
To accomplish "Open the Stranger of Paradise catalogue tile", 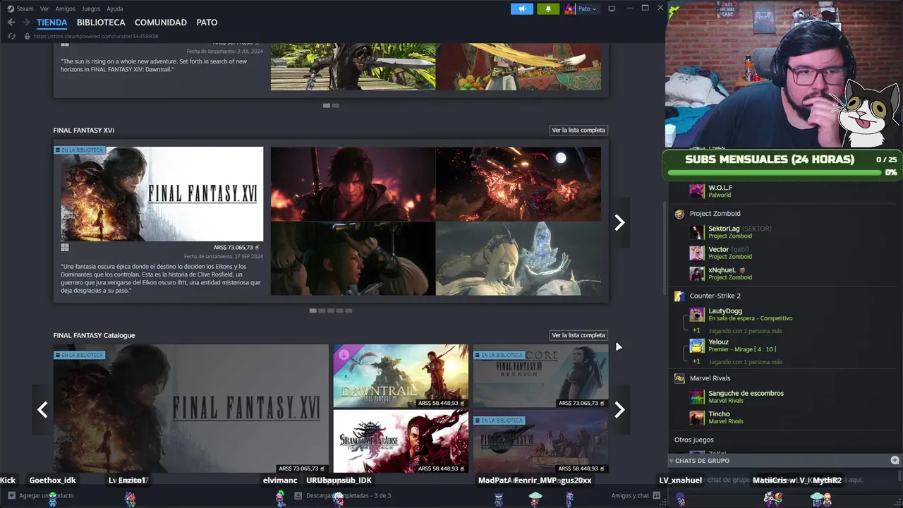I will [x=401, y=441].
